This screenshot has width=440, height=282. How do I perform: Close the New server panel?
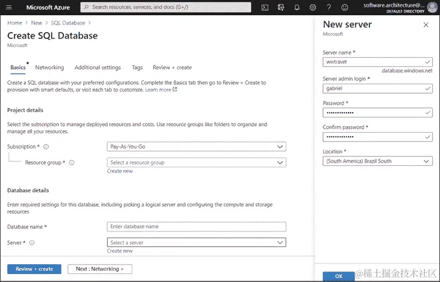426,25
